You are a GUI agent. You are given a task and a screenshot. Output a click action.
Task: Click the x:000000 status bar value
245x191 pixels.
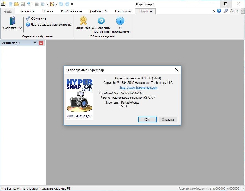click(x=219, y=189)
